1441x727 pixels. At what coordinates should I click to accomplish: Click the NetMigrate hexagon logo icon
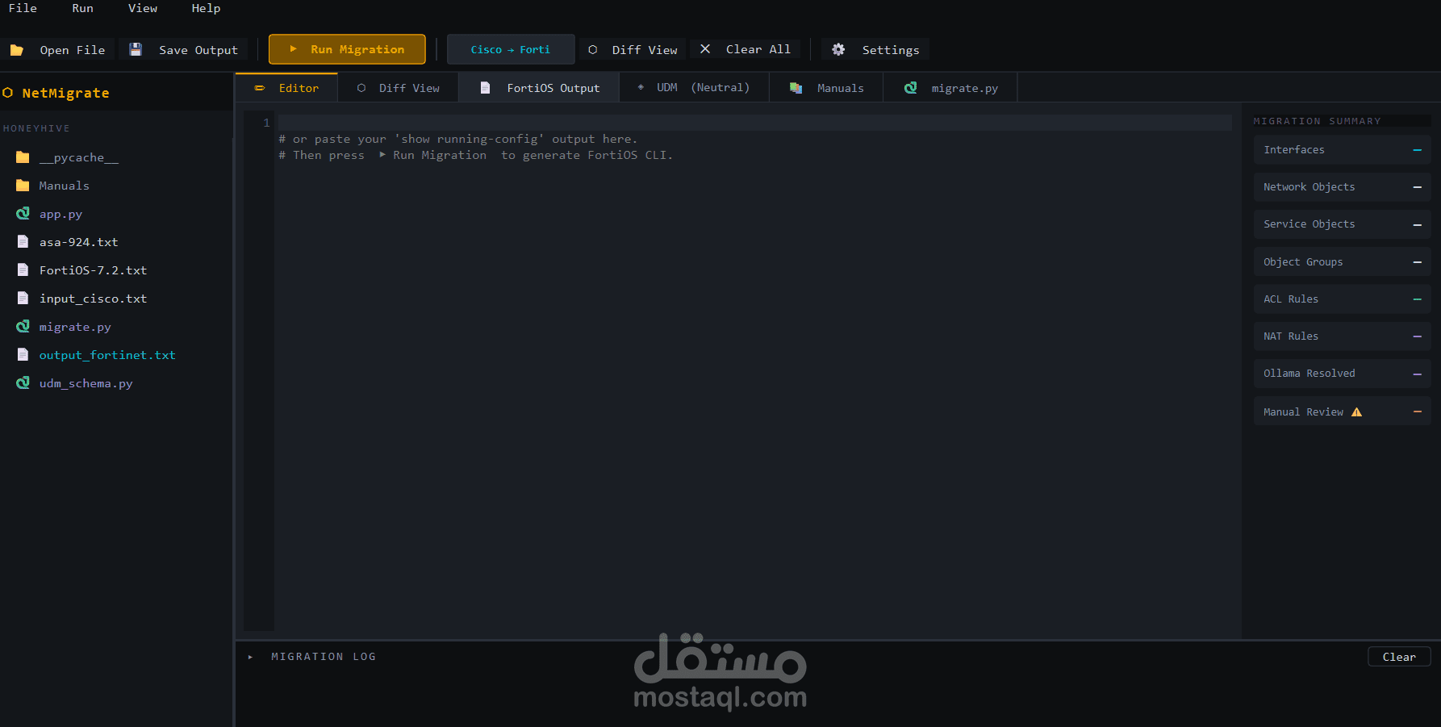pos(8,93)
